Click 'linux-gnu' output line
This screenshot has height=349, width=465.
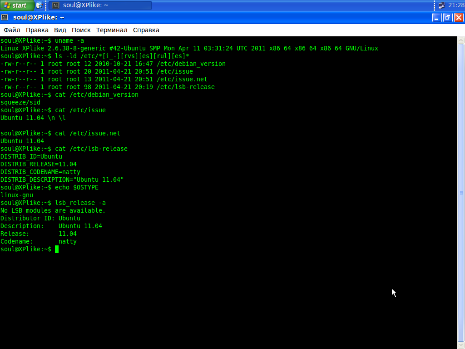(17, 195)
